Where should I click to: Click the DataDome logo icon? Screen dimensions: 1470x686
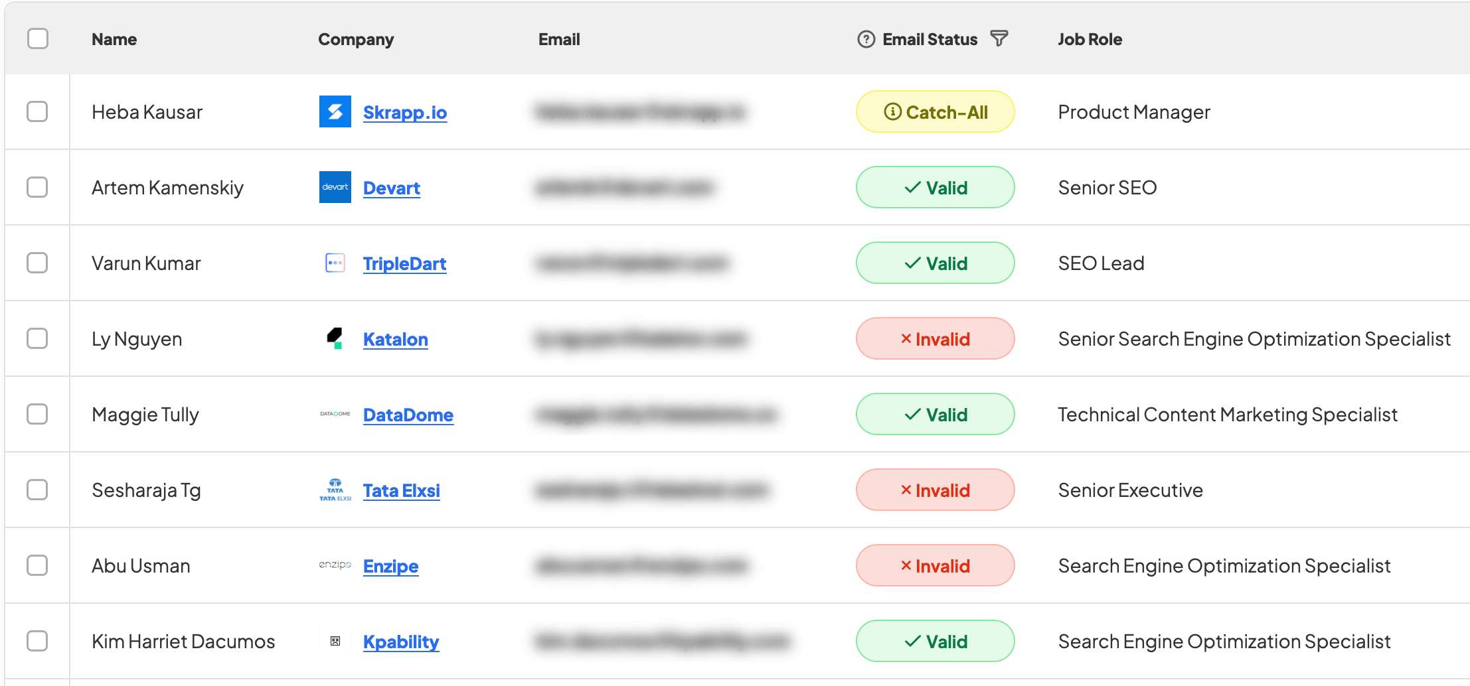tap(335, 414)
